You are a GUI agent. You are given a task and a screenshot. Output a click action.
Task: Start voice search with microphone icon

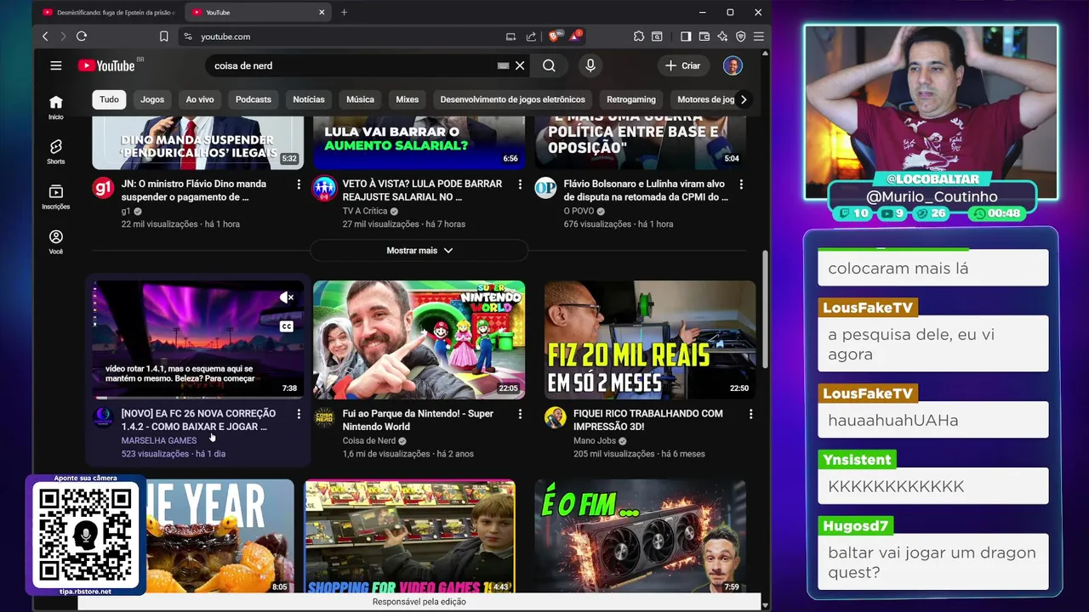pos(590,65)
